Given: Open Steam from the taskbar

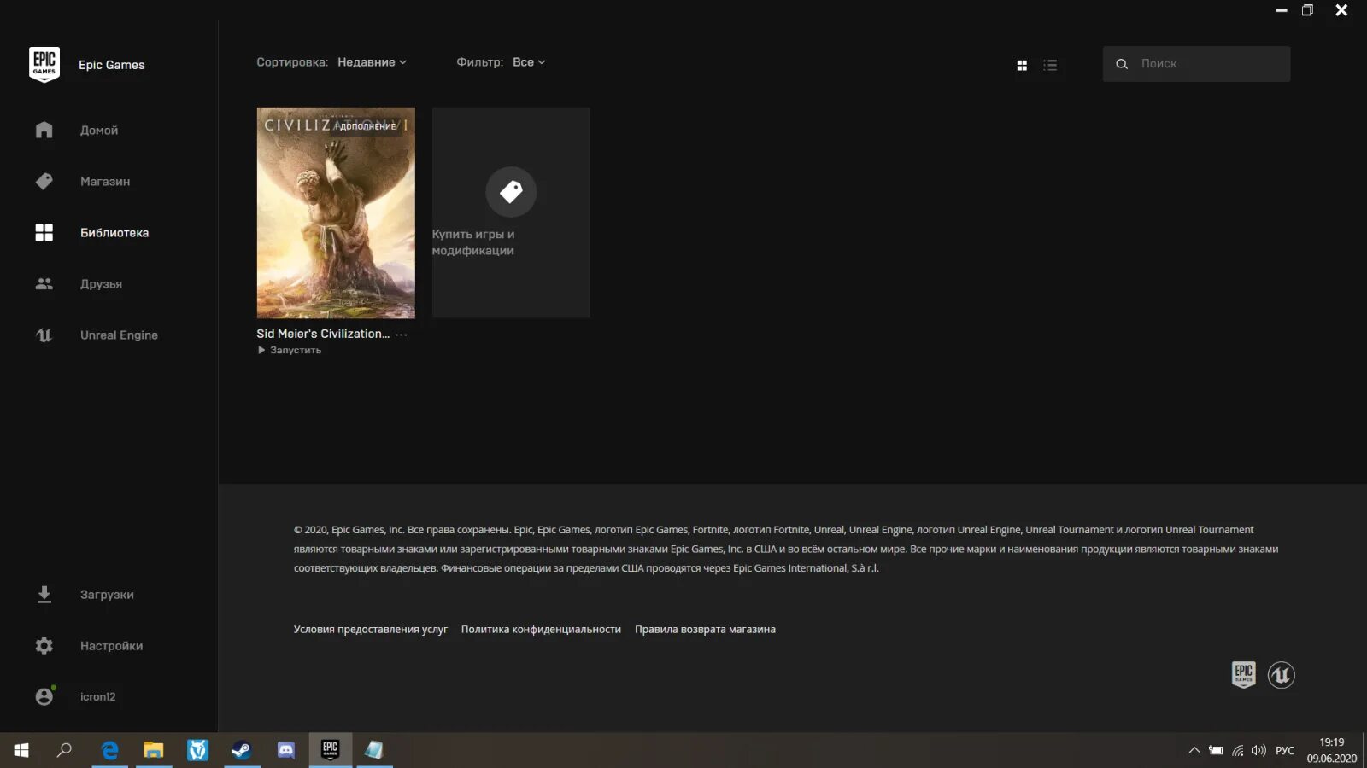Looking at the screenshot, I should (242, 750).
